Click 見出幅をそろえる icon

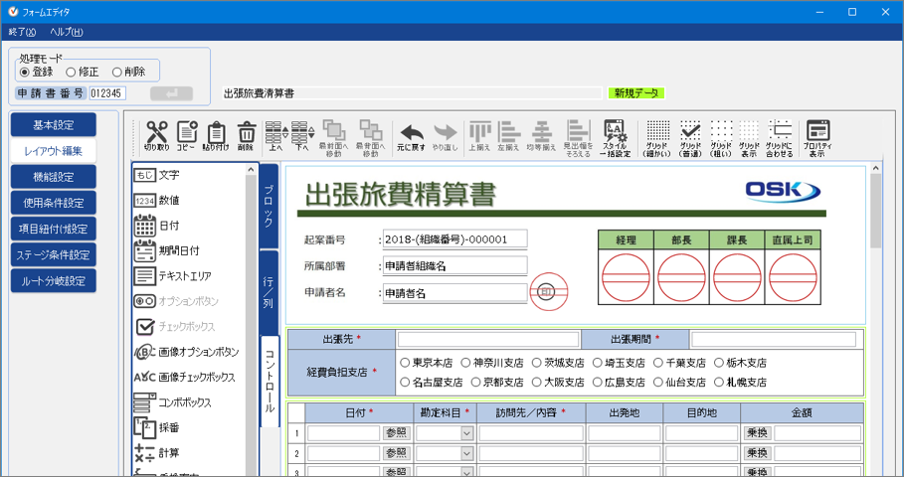pos(578,138)
